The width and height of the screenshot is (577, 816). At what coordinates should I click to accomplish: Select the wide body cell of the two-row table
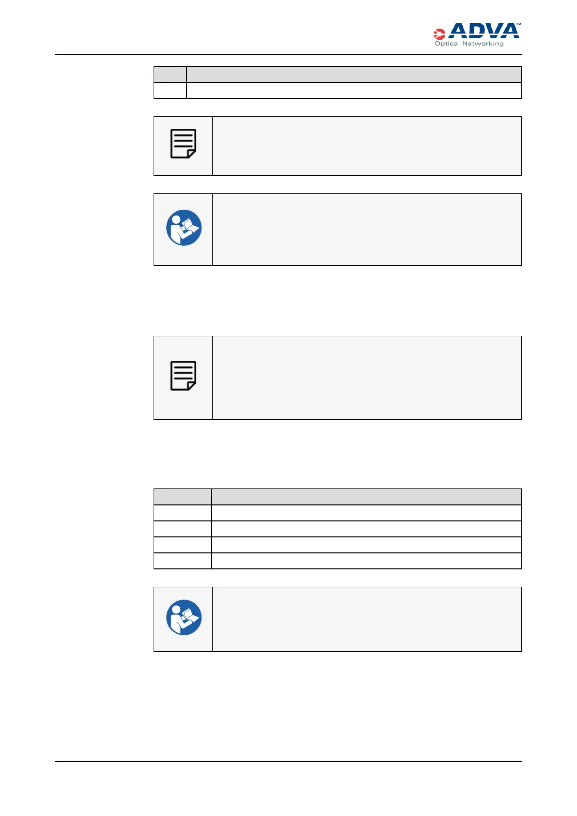click(354, 91)
